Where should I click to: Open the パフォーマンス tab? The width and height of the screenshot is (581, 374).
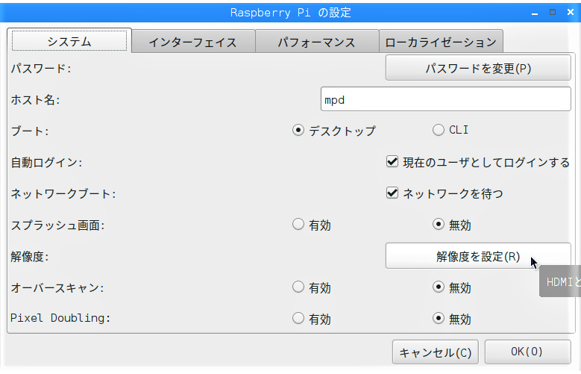pos(317,42)
